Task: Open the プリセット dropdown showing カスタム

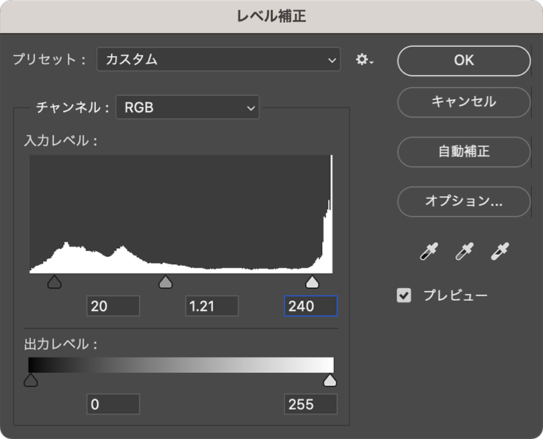Action: pos(219,60)
